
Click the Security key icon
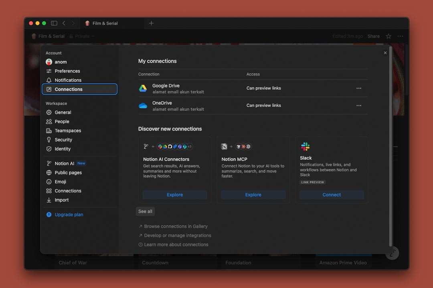click(x=49, y=140)
